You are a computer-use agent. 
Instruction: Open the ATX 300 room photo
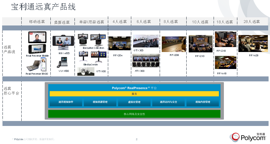point(146,61)
